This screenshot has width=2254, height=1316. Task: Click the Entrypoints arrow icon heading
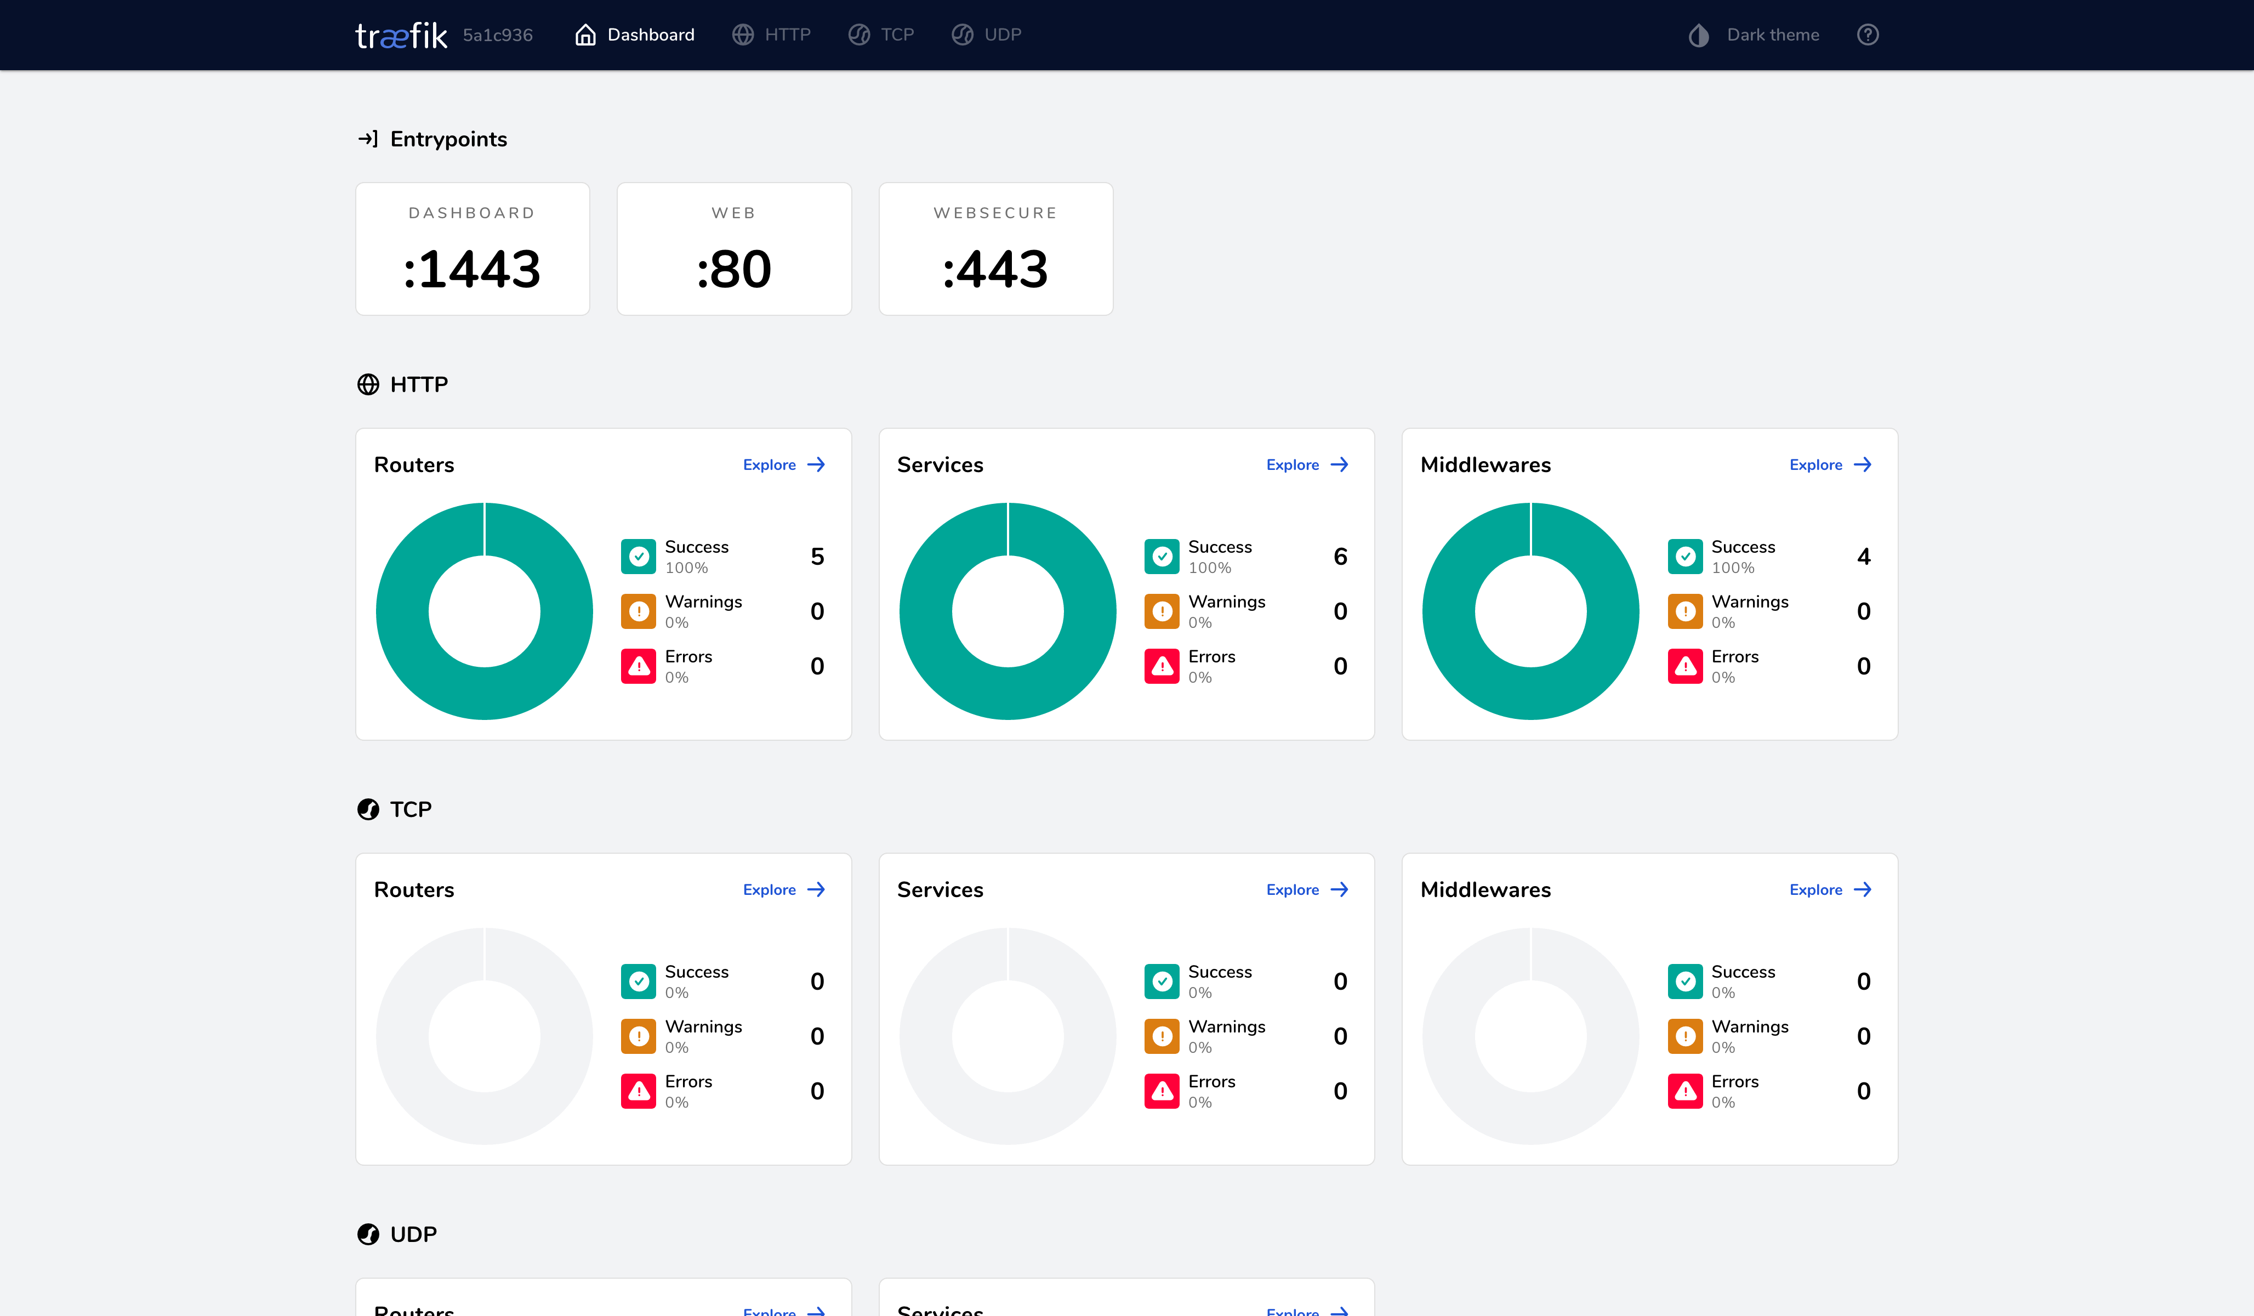tap(368, 139)
